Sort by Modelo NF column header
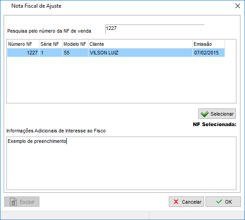245x220 pixels. pos(75,44)
